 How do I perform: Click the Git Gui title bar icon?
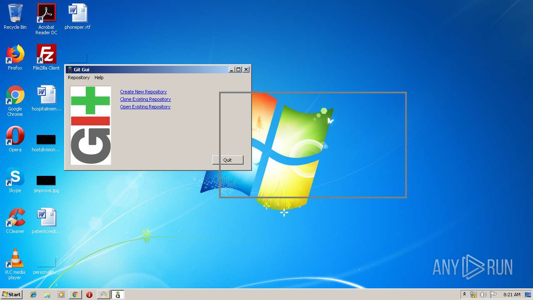70,70
